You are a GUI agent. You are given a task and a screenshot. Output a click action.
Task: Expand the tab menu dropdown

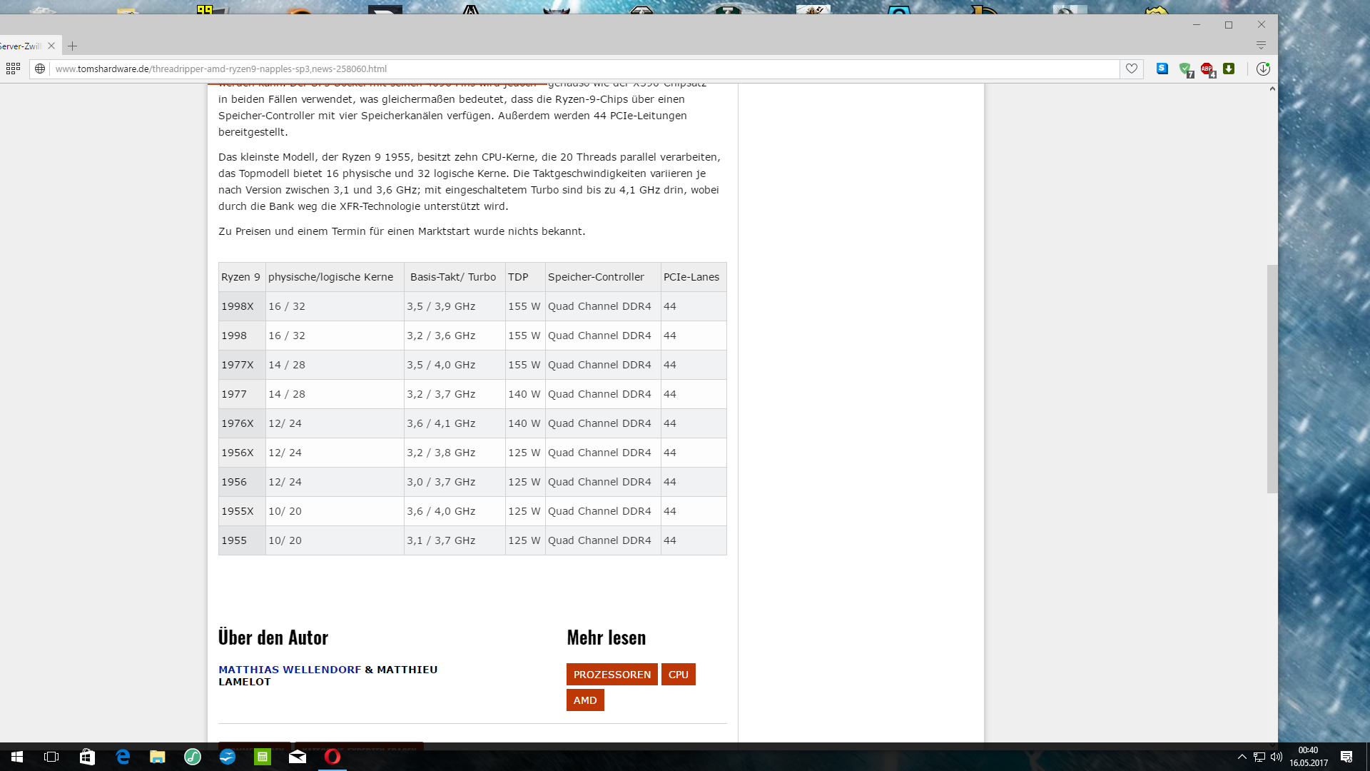pyautogui.click(x=1261, y=45)
